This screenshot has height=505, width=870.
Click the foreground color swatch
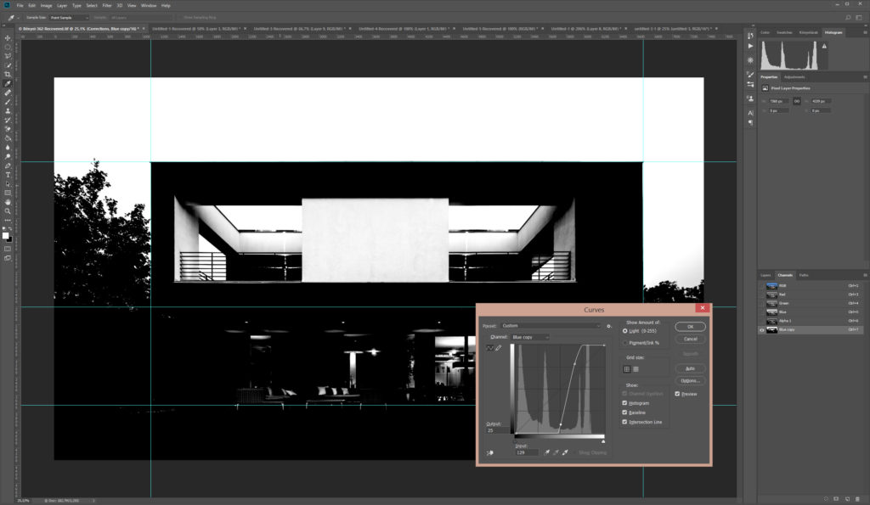(x=6, y=236)
